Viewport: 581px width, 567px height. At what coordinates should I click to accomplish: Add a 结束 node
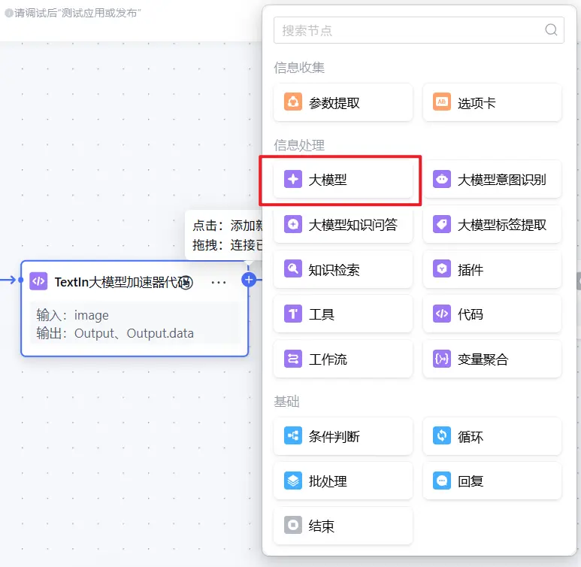coord(343,526)
